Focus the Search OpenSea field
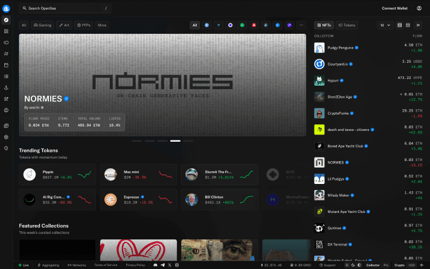 65,8
